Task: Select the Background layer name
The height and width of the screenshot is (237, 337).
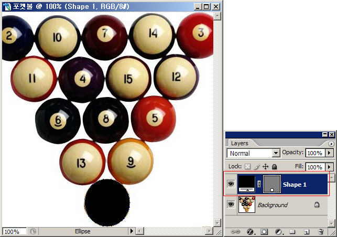Action: tap(273, 205)
